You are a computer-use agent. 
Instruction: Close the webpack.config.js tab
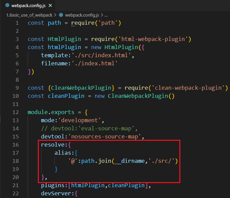coord(50,6)
